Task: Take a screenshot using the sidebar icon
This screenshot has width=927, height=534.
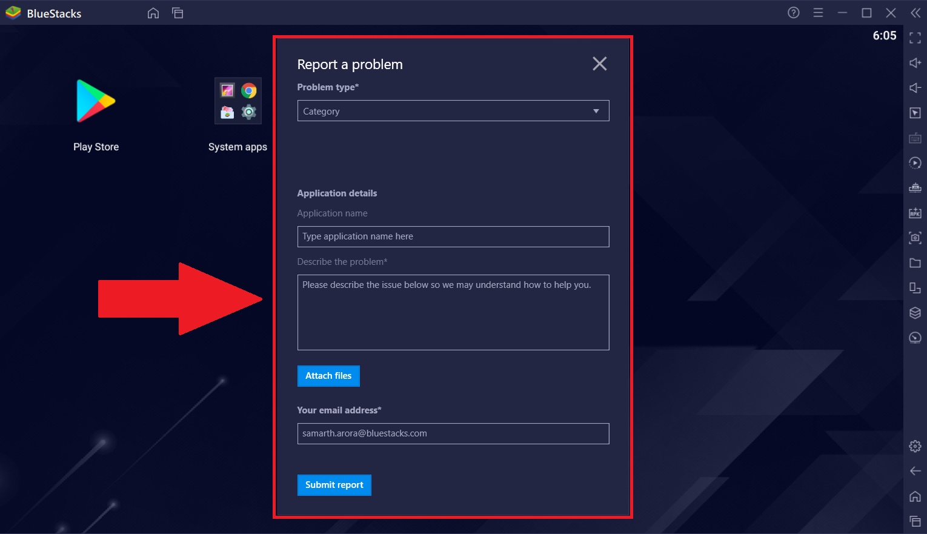Action: point(915,238)
